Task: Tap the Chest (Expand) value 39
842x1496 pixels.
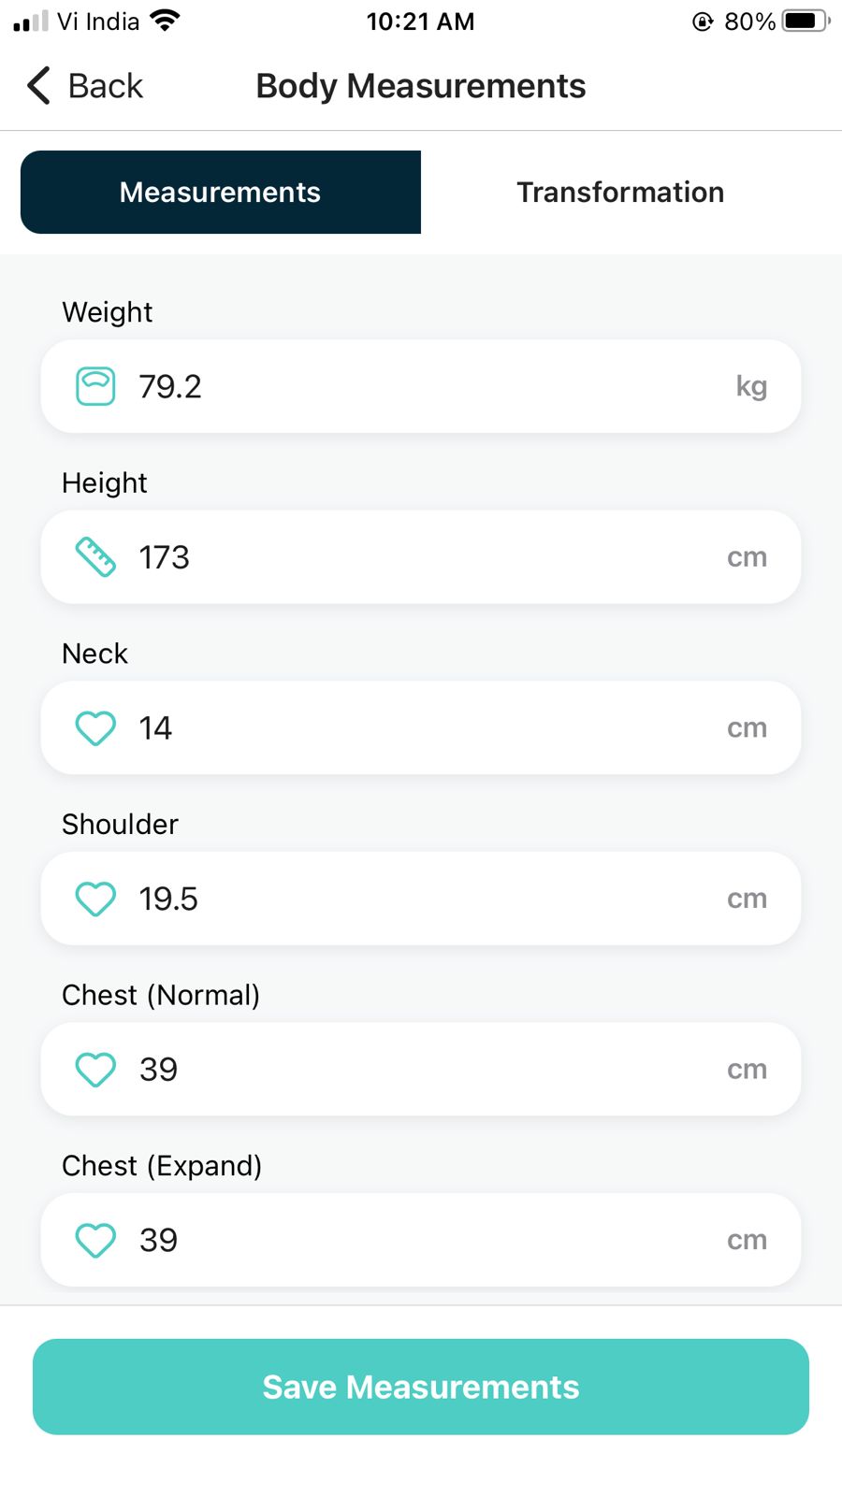Action: (x=158, y=1241)
